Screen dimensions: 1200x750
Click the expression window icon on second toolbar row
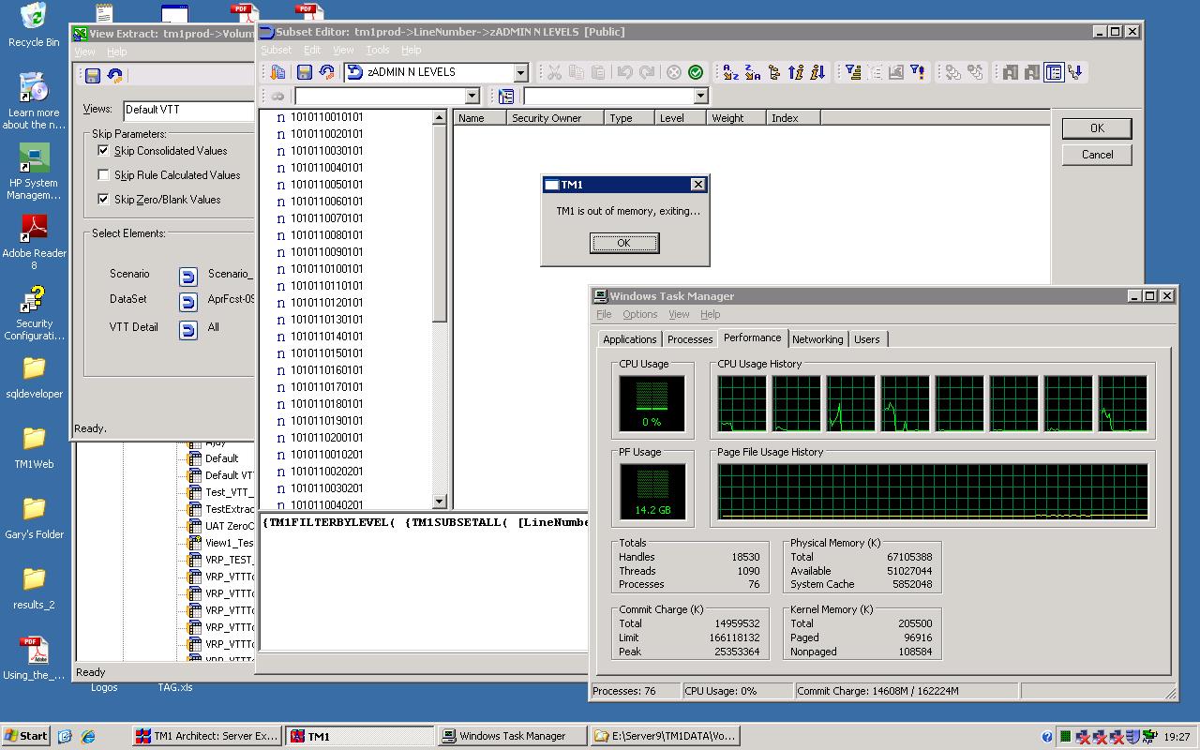(x=506, y=96)
